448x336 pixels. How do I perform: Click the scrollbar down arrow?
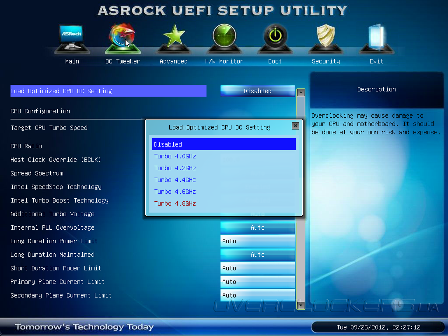click(x=301, y=305)
